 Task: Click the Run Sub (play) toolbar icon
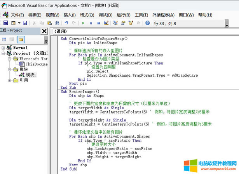(x=83, y=23)
